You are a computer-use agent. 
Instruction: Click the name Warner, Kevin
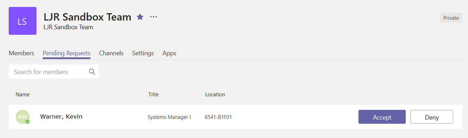61,116
